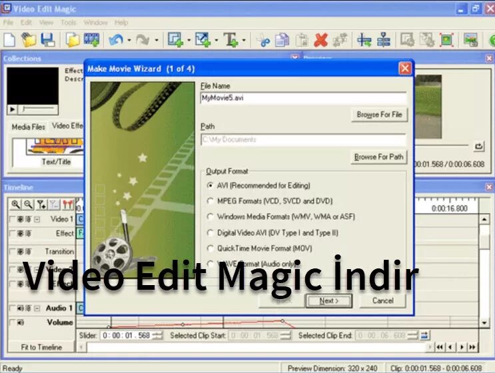Click the Slider time stepper arrows
The image size is (495, 373).
tap(157, 336)
